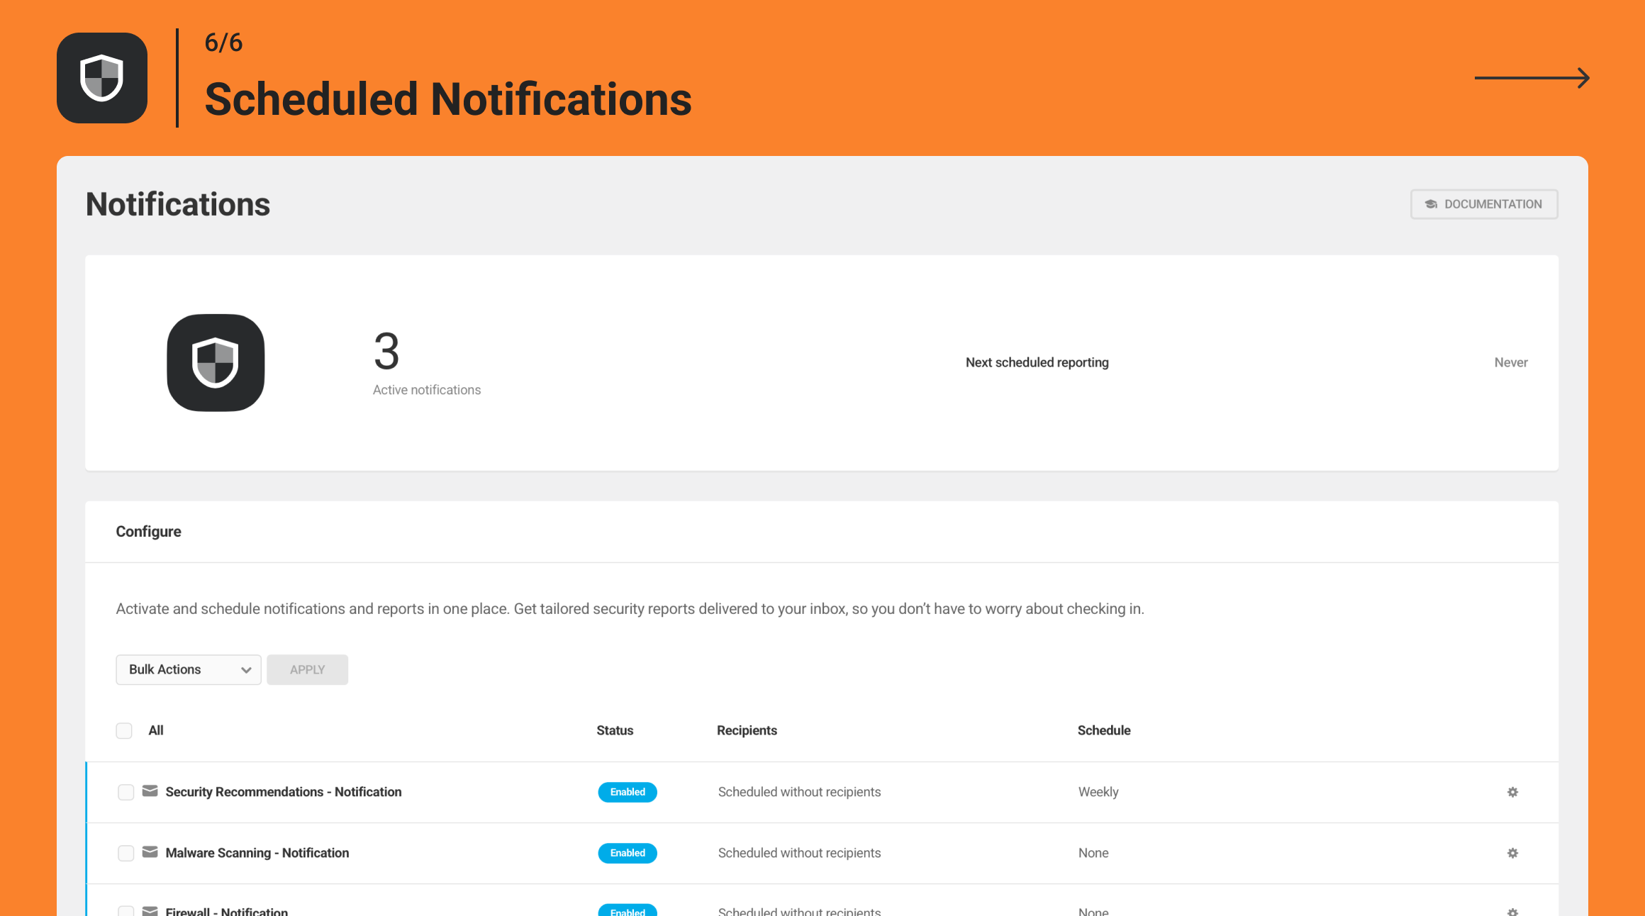Open settings gear for Firewall notification

coord(1512,912)
